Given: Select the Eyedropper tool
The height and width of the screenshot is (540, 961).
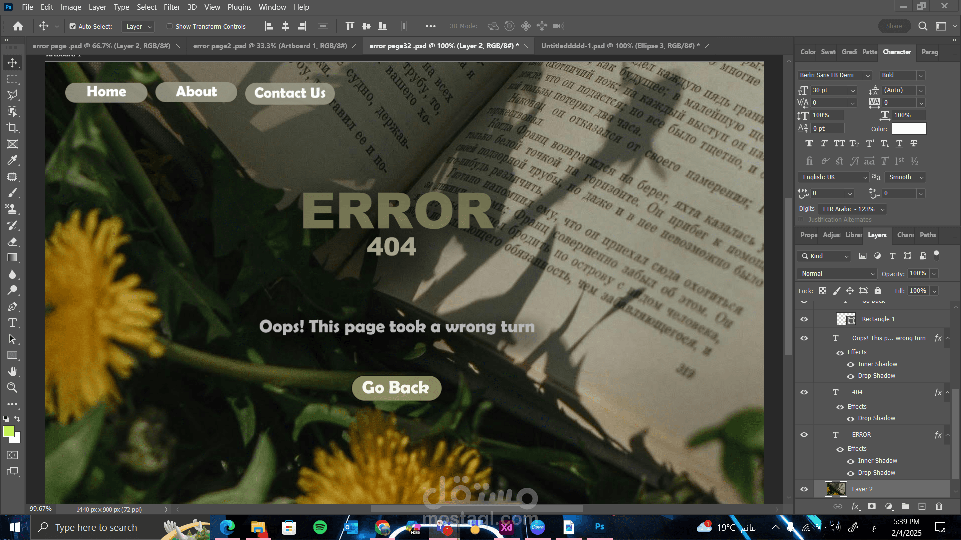Looking at the screenshot, I should 13,160.
